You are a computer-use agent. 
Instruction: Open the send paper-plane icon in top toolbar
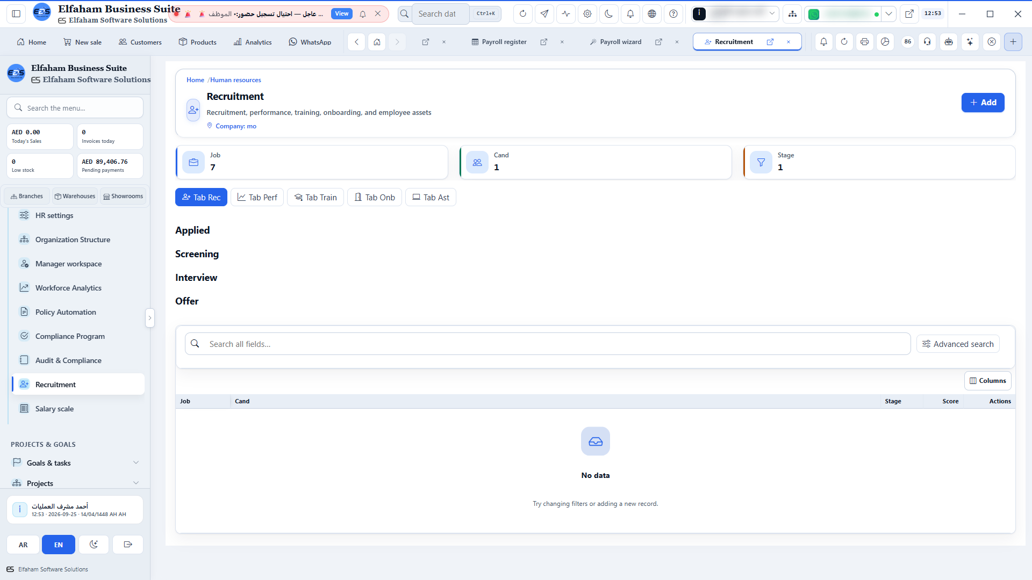[544, 14]
